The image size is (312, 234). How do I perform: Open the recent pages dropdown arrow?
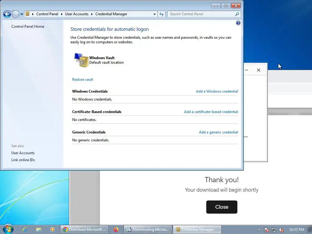[x=22, y=14]
